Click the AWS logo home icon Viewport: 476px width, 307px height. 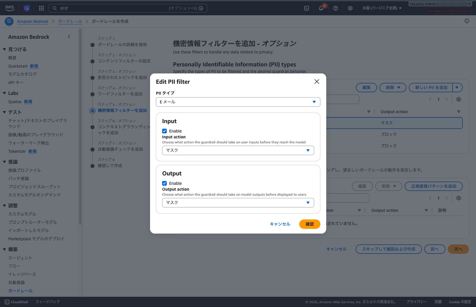click(10, 8)
